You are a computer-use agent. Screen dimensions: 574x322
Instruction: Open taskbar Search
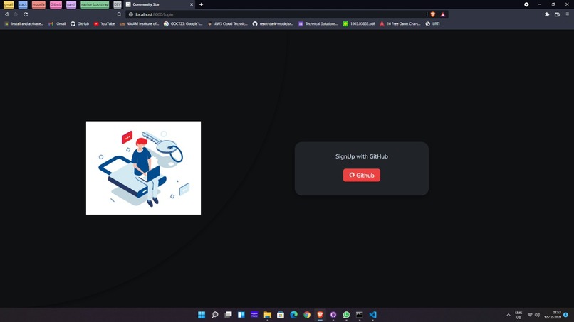(x=215, y=315)
